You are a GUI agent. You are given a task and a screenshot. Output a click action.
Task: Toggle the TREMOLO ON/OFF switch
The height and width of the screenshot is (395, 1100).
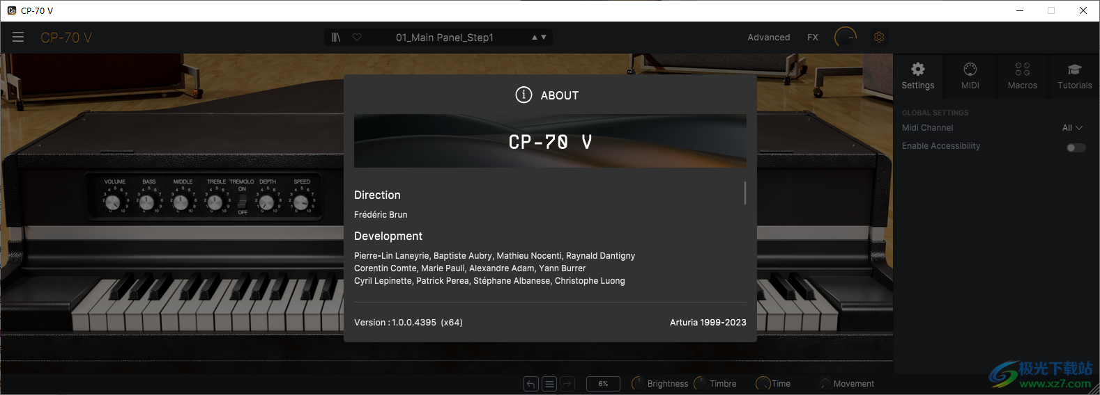242,202
